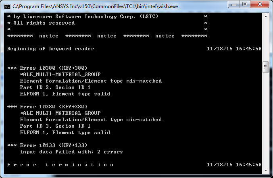The image size is (273, 178).
Task: Click the 'Error 10133 (KEY+133)' line
Action: pos(48,145)
